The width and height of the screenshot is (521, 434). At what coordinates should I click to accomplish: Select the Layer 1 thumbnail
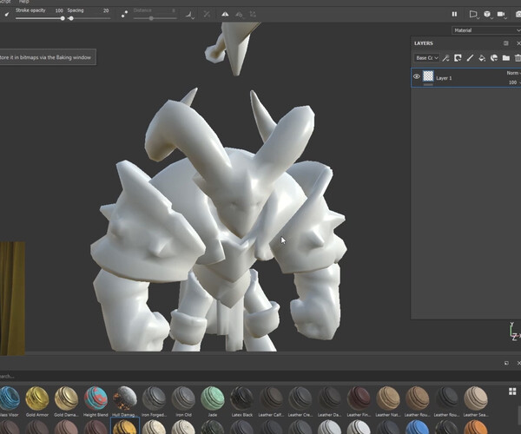(x=428, y=76)
